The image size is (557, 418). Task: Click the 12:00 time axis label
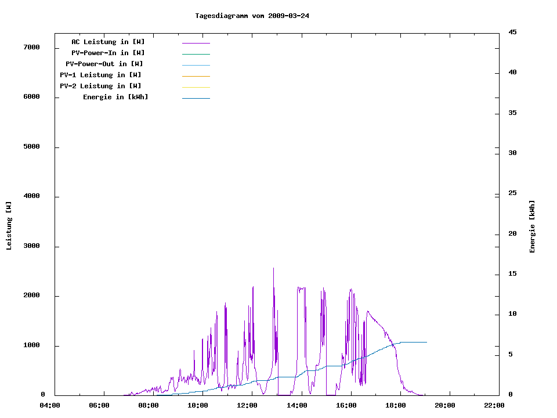pyautogui.click(x=247, y=405)
